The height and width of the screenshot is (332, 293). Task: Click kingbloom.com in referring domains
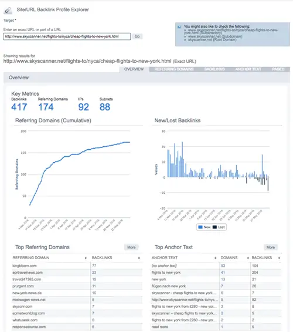click(25, 266)
